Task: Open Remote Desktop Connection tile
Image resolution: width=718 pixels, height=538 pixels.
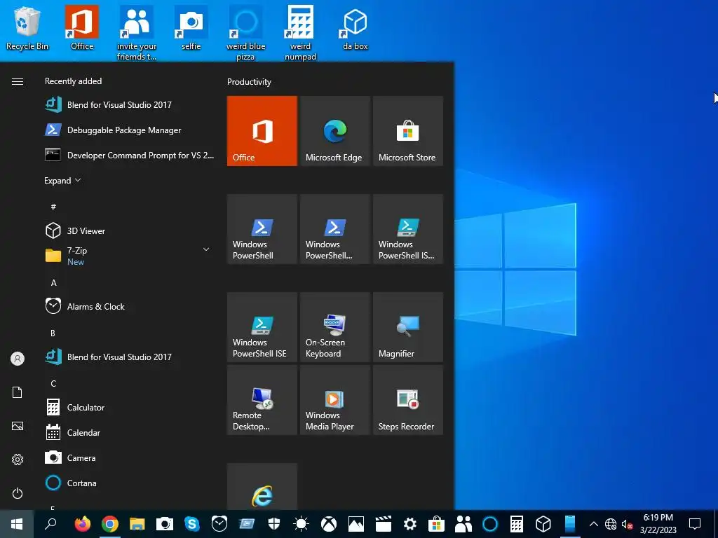Action: [262, 400]
